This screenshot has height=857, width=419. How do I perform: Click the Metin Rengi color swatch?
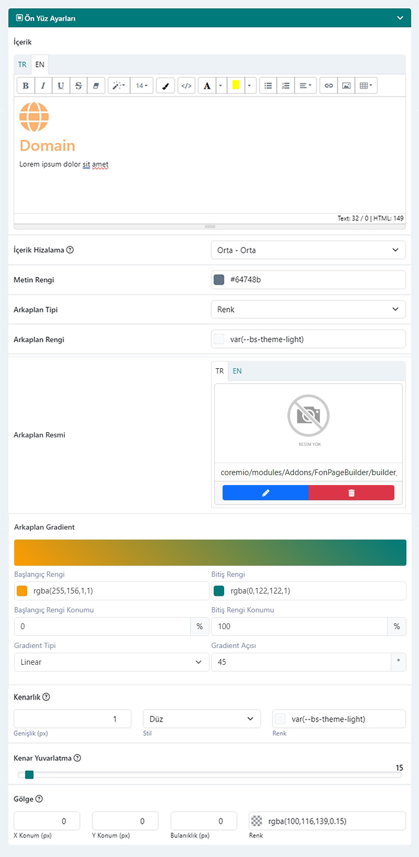(x=219, y=280)
